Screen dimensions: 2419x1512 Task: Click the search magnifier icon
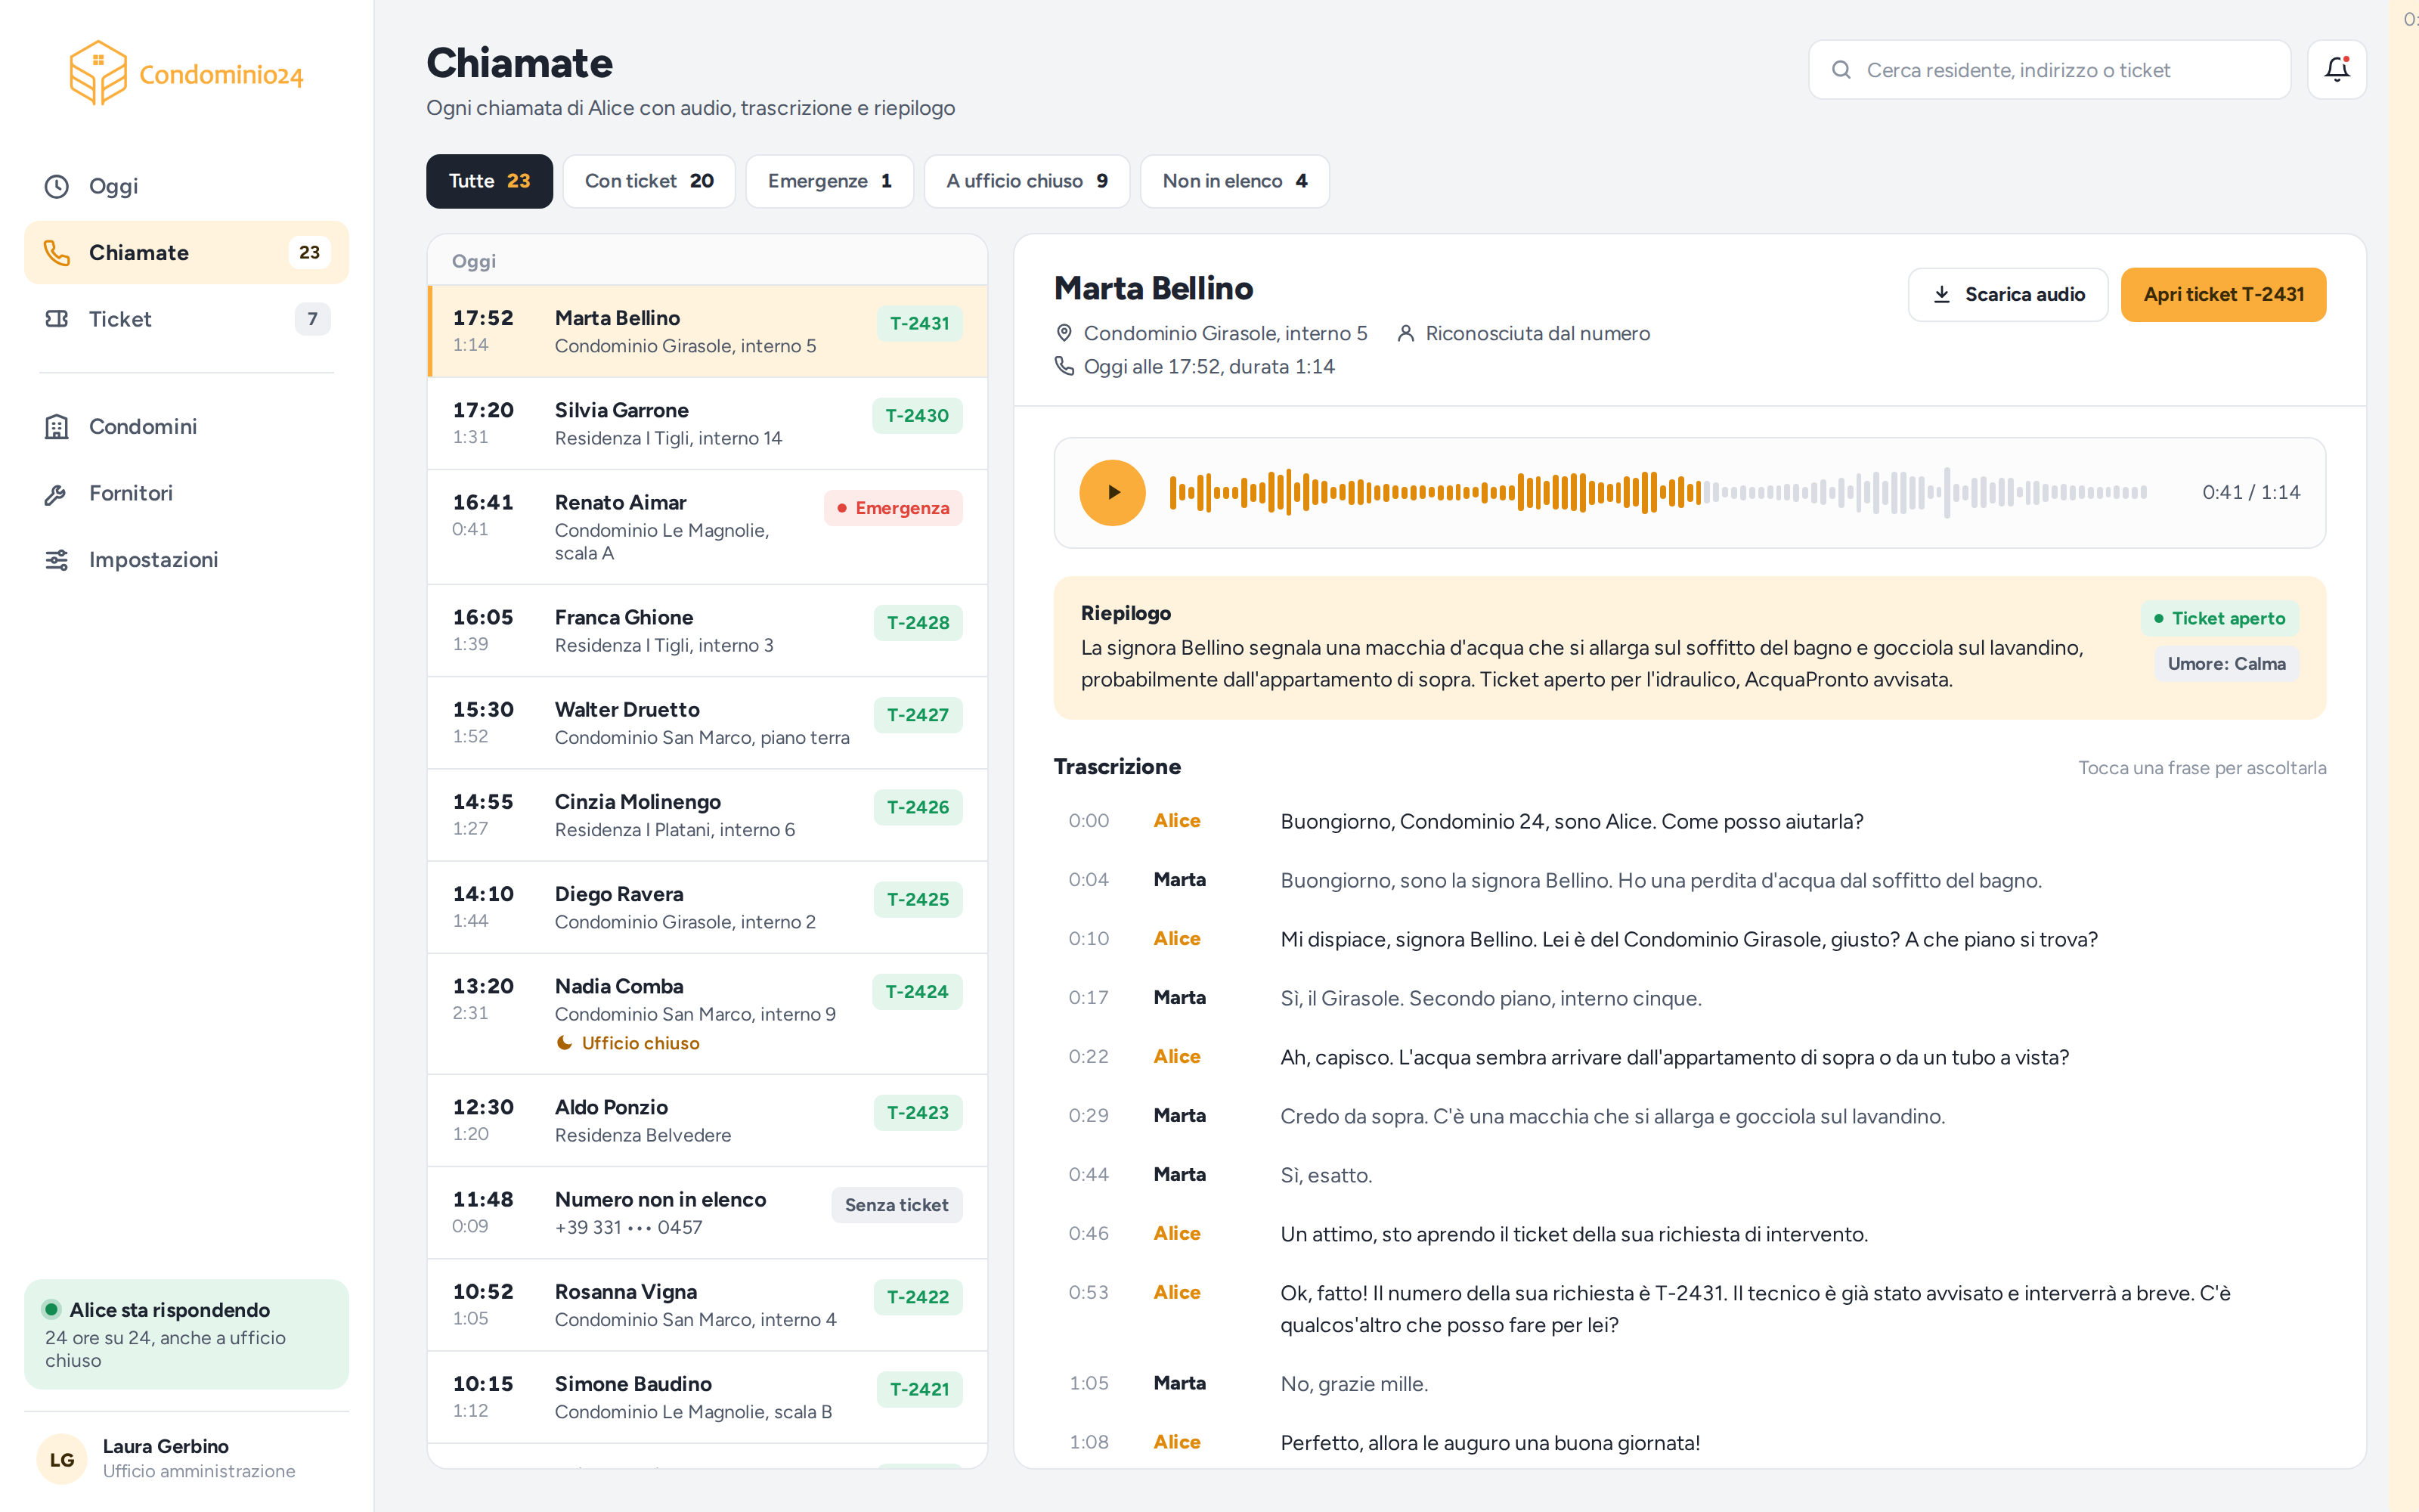pos(1841,70)
